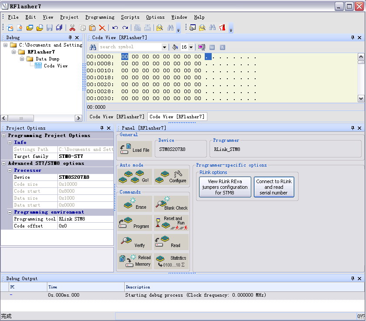
Task: Switch to first Code View [RFlasher7] tab
Action: click(x=117, y=117)
